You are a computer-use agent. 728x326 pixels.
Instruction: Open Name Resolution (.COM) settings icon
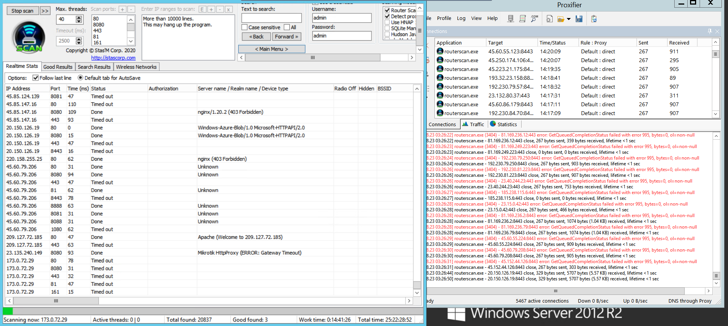[534, 19]
